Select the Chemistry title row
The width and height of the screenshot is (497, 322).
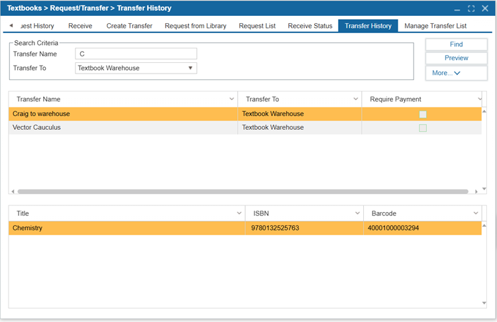245,228
